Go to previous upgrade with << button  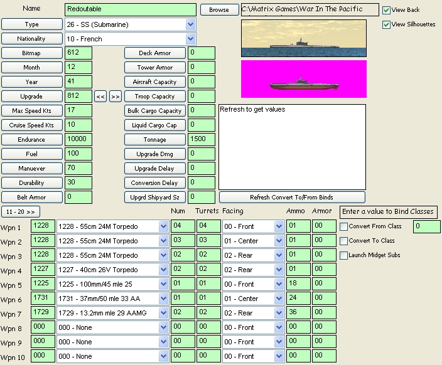pyautogui.click(x=100, y=97)
